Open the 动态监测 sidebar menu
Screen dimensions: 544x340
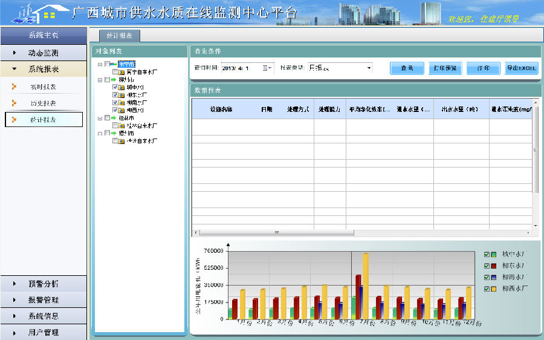44,53
